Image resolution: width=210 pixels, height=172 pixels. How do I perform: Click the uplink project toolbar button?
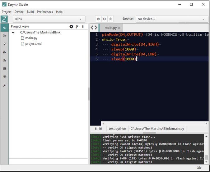click(x=104, y=19)
